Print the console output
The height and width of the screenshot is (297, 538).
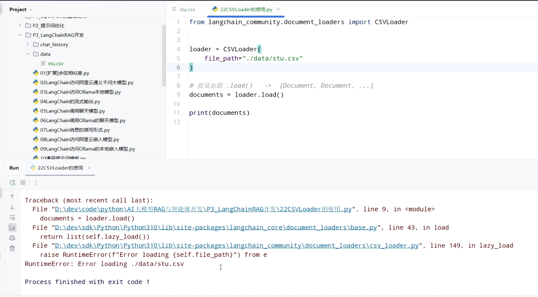pyautogui.click(x=12, y=238)
